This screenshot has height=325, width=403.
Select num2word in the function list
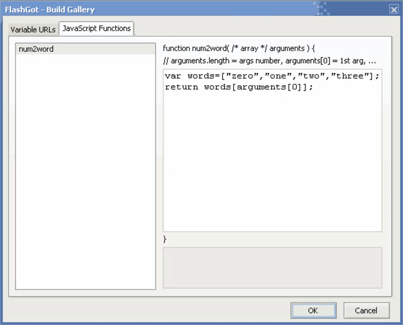(85, 49)
